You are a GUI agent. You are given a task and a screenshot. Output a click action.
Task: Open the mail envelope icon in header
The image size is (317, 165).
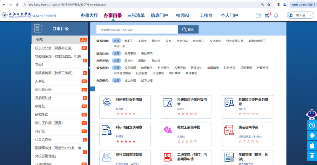click(x=258, y=16)
